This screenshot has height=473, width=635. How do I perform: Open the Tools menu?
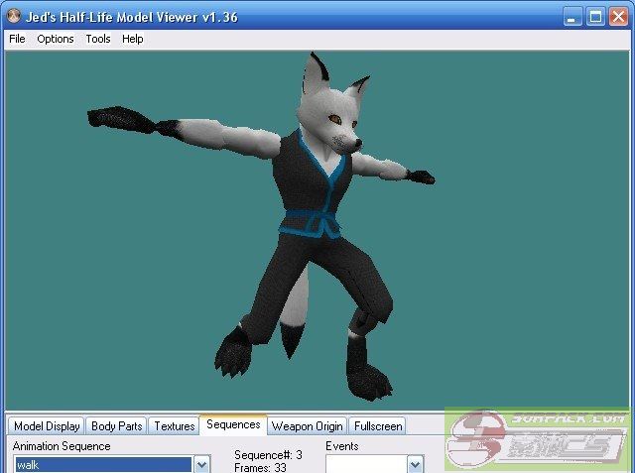(98, 39)
